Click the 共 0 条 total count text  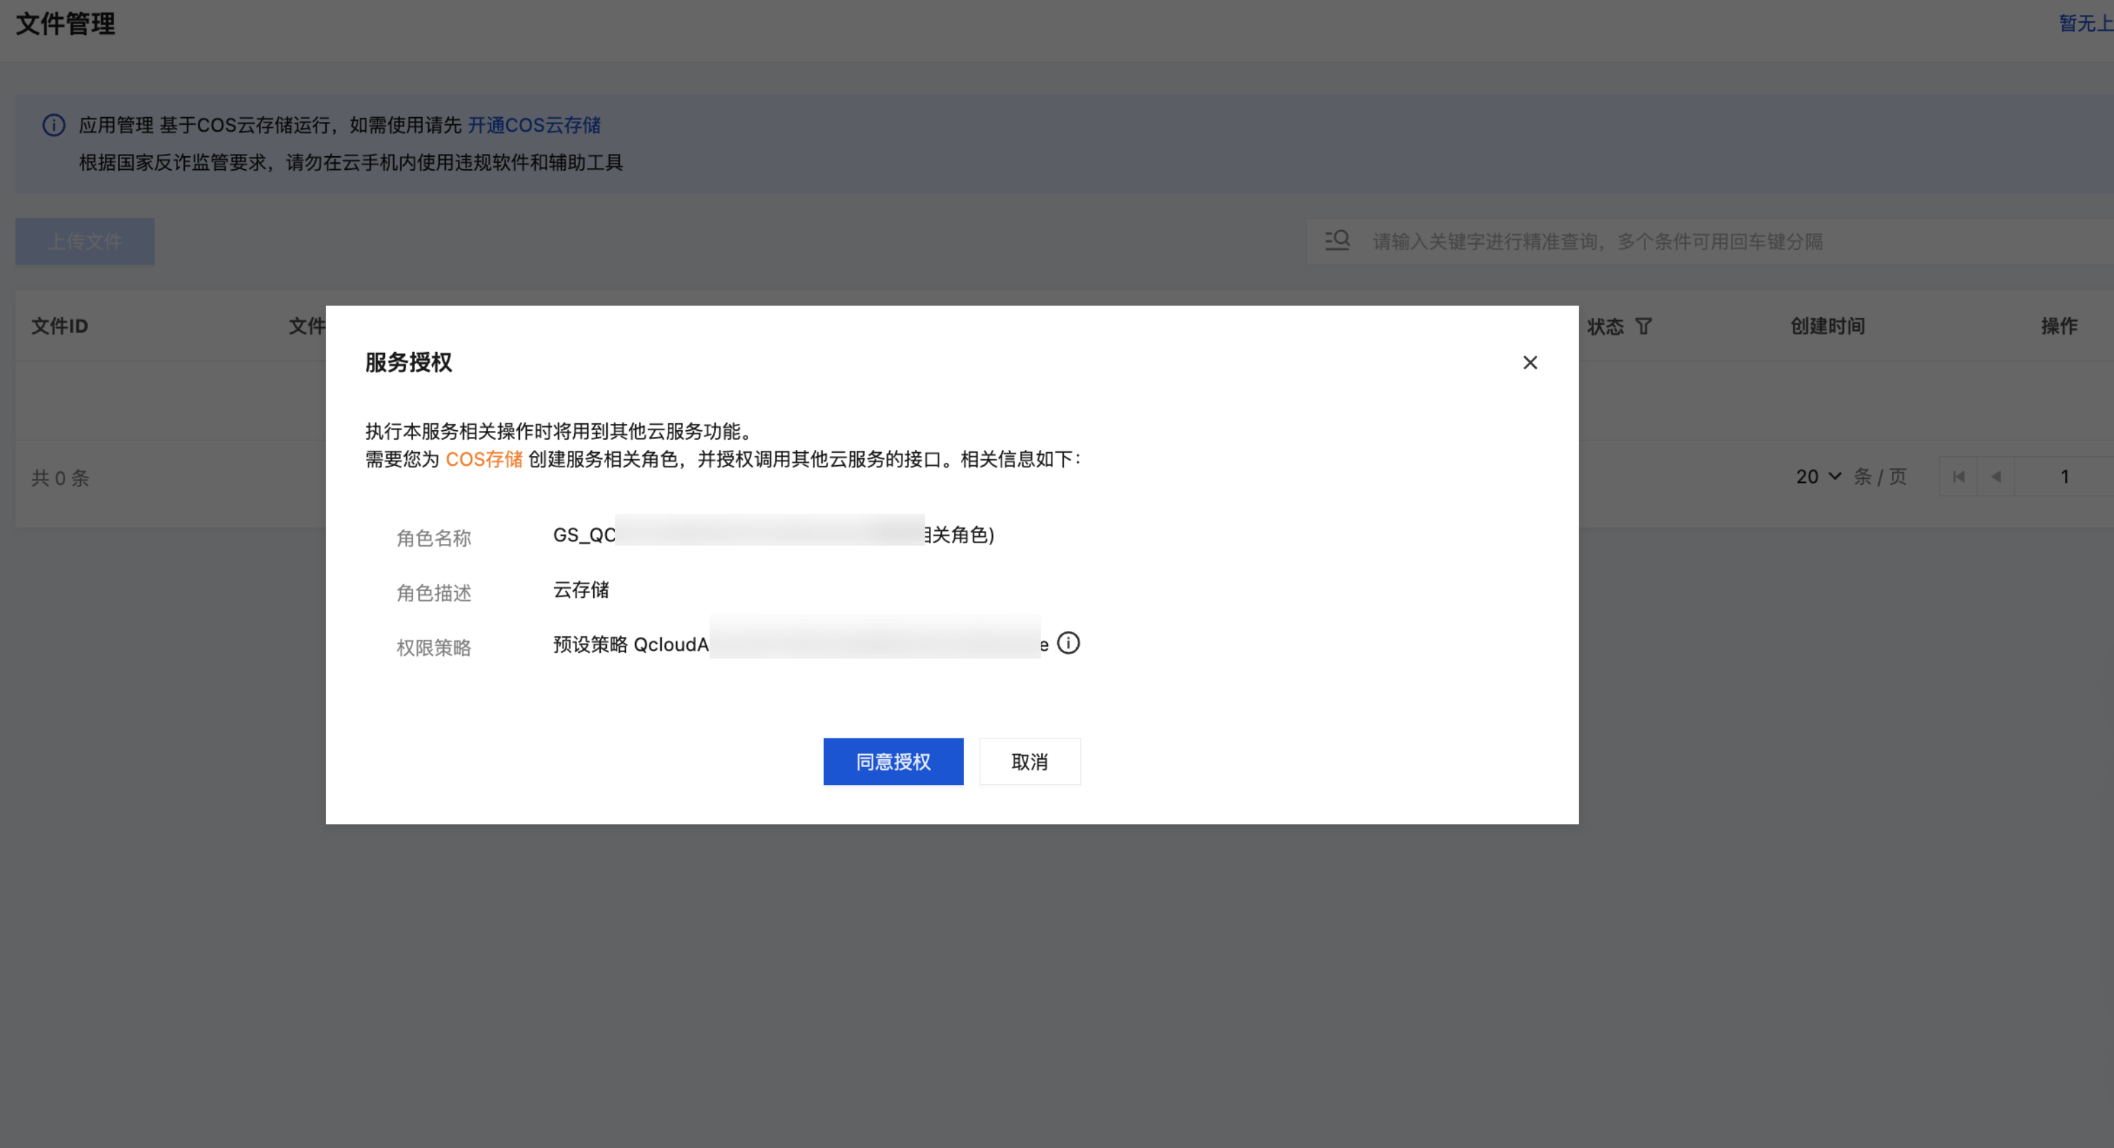pyautogui.click(x=60, y=477)
